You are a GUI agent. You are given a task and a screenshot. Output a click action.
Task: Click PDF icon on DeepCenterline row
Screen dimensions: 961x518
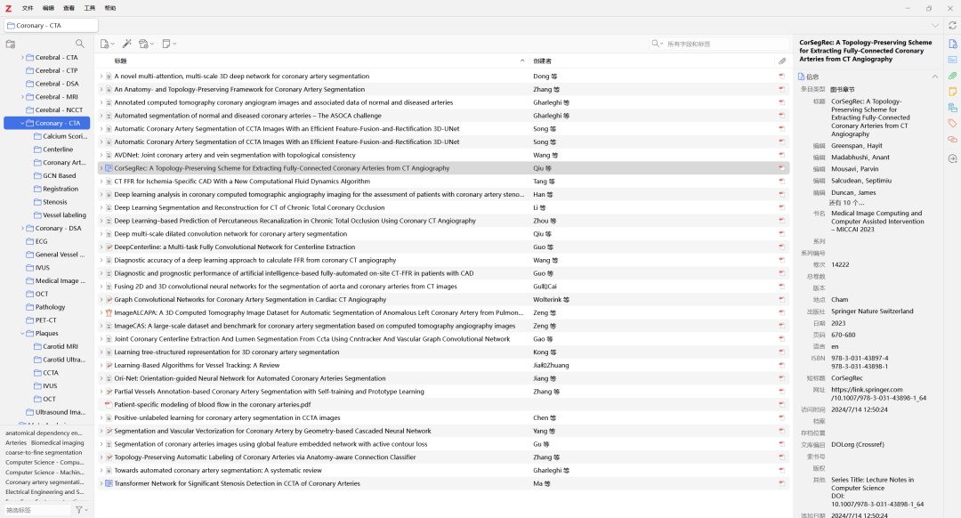pyautogui.click(x=782, y=247)
